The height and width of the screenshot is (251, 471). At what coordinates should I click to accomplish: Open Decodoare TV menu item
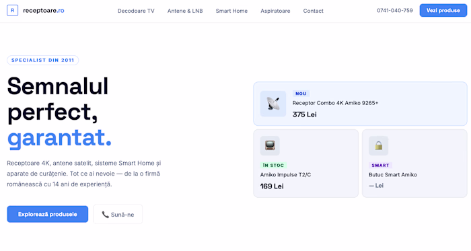[x=136, y=11]
